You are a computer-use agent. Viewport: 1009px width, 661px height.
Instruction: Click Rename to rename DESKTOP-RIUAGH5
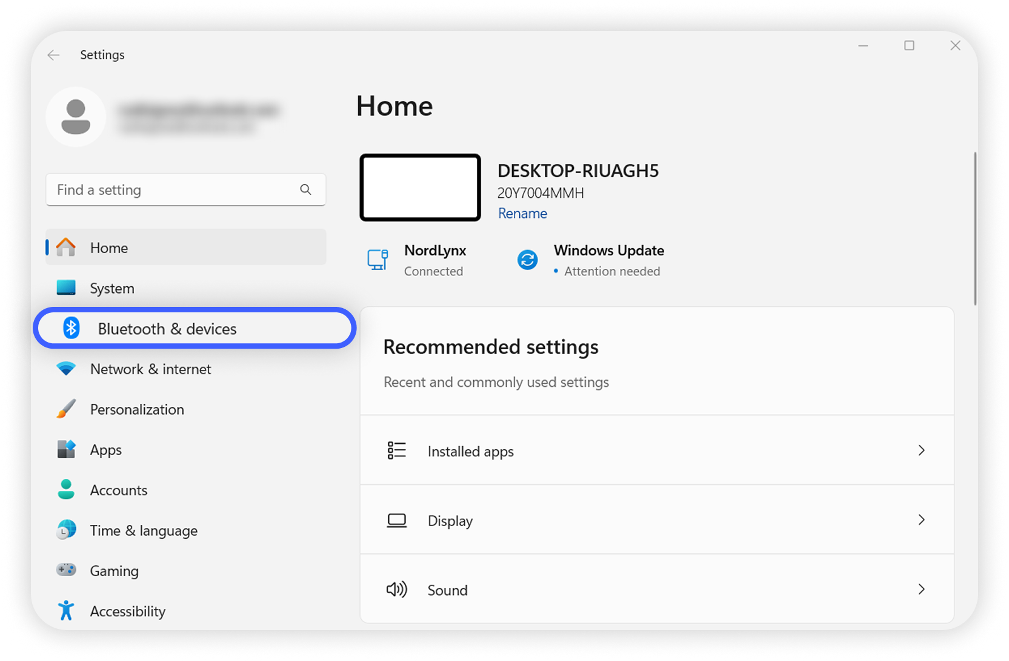[522, 213]
